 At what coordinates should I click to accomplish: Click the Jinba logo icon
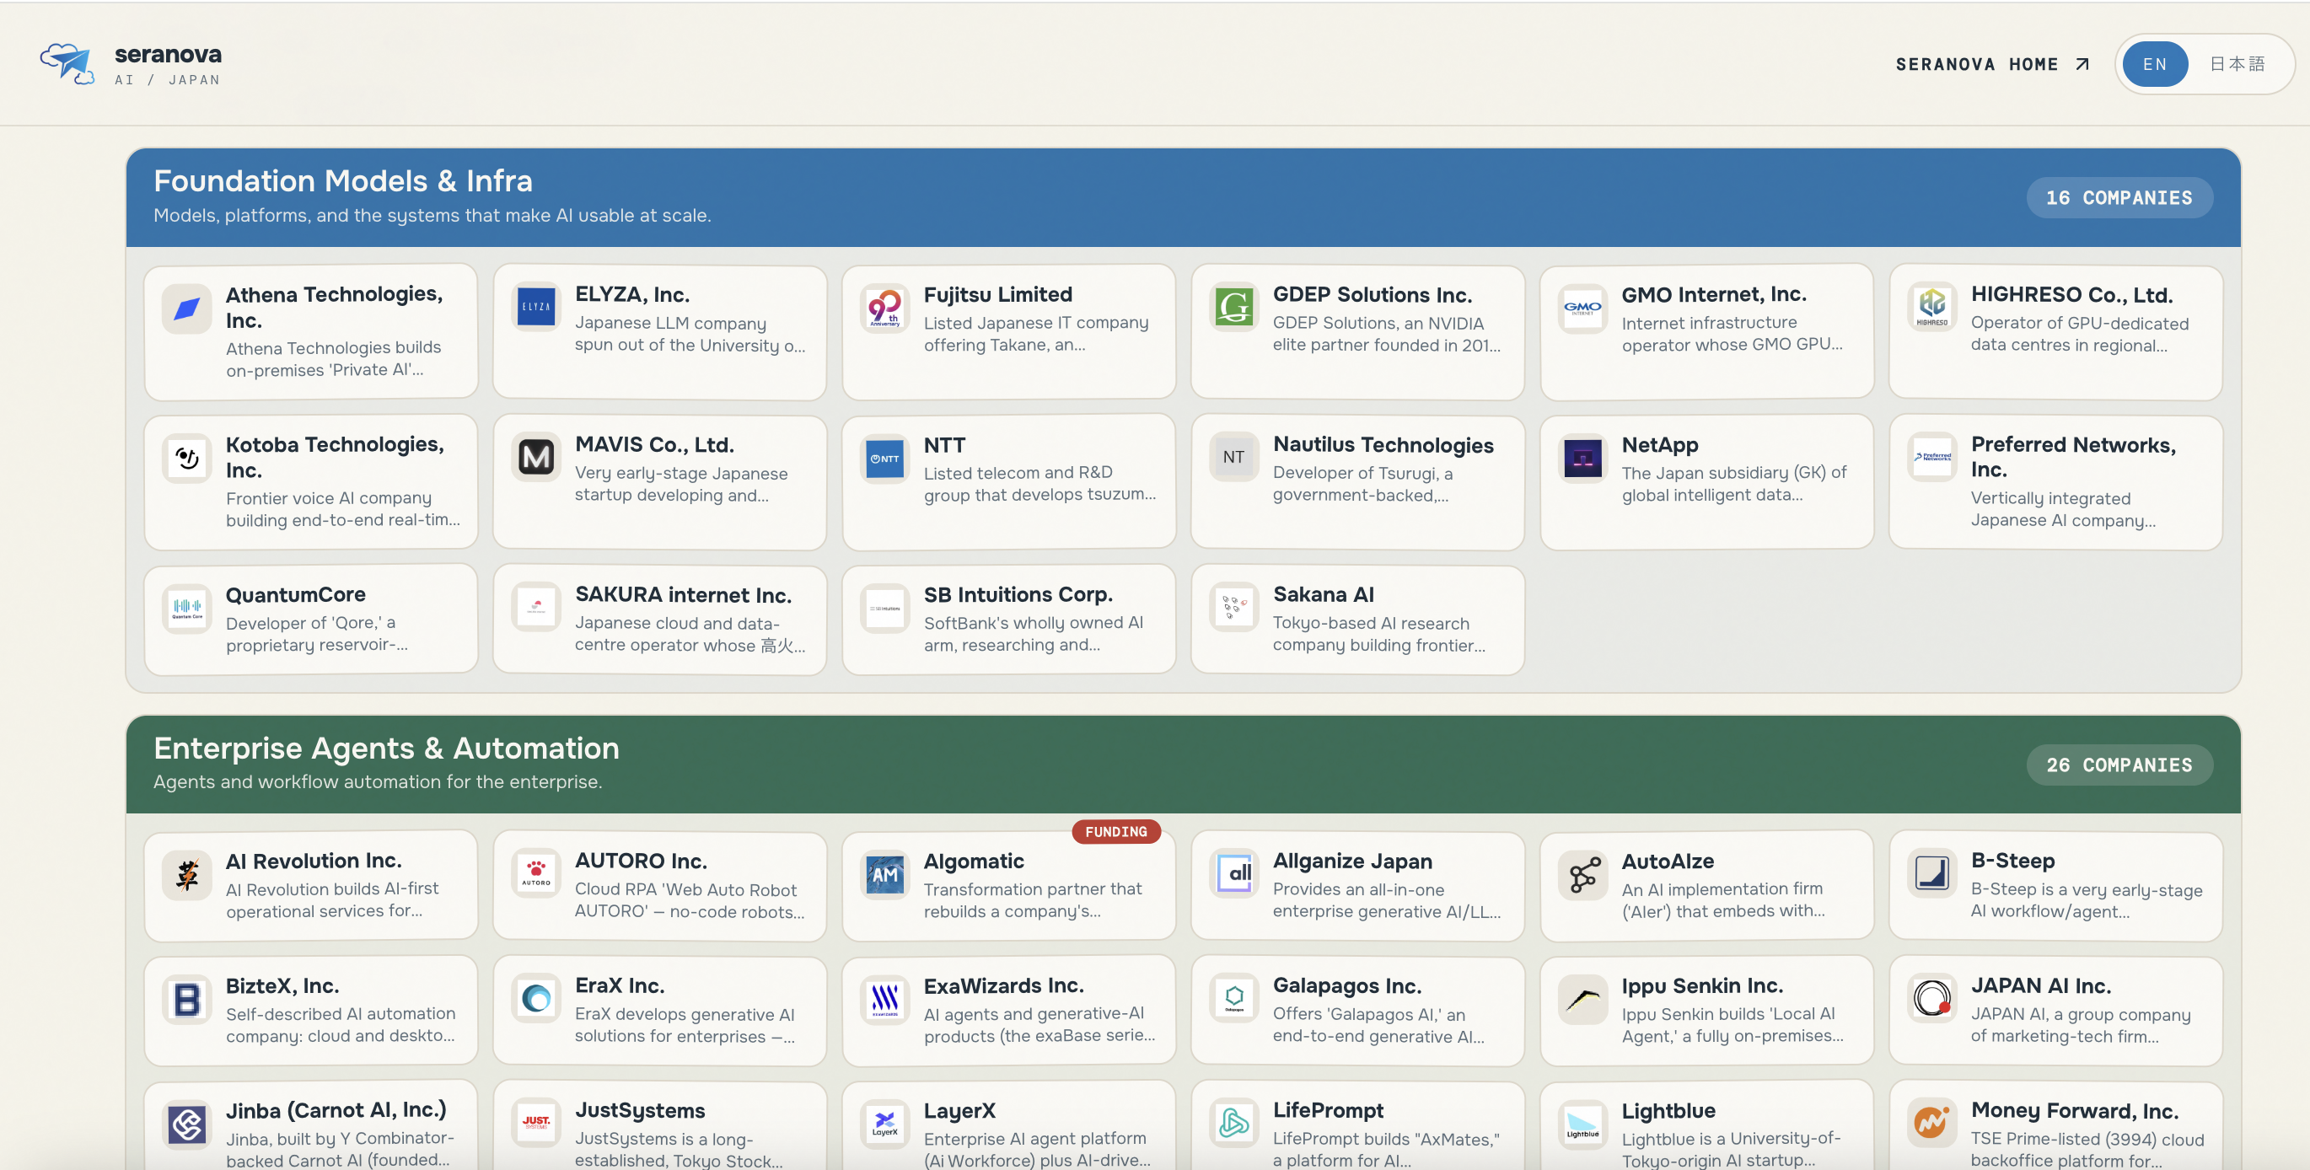[186, 1124]
